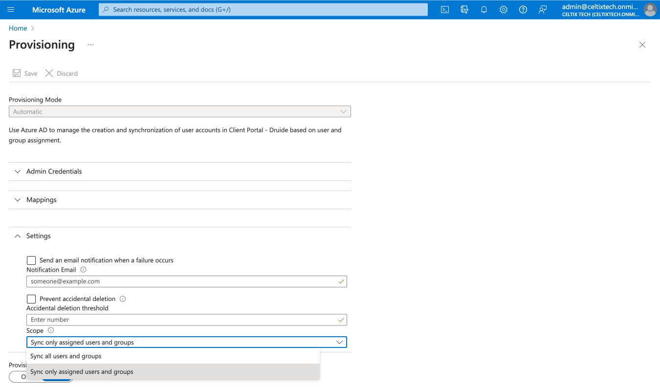Launch Cloud Shell from the top bar
660x389 pixels.
click(x=445, y=10)
